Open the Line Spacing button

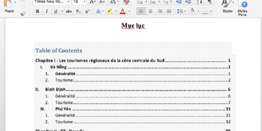pos(181,11)
